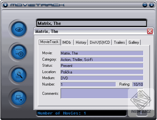Click the Medium field showing DVD
Image resolution: width=157 pixels, height=120 pixels.
click(102, 78)
